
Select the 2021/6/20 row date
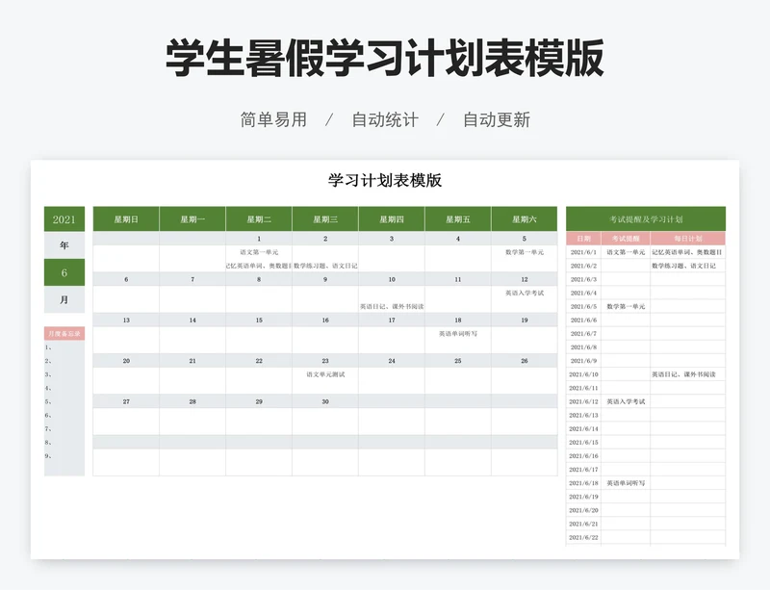583,510
